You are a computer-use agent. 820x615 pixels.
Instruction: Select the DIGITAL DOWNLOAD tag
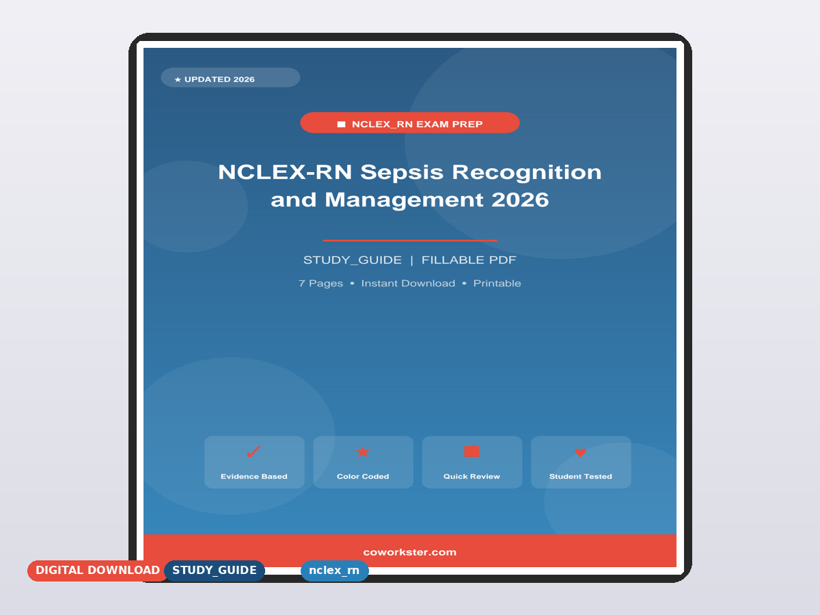(x=97, y=571)
